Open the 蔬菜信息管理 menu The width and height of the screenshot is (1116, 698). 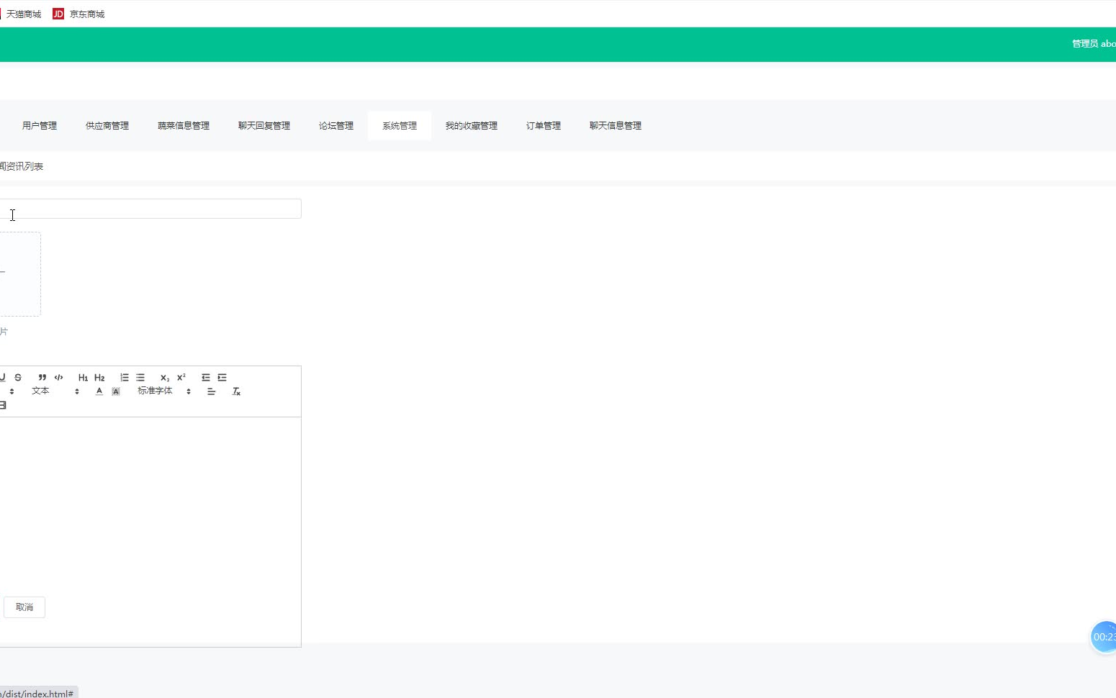pyautogui.click(x=184, y=126)
